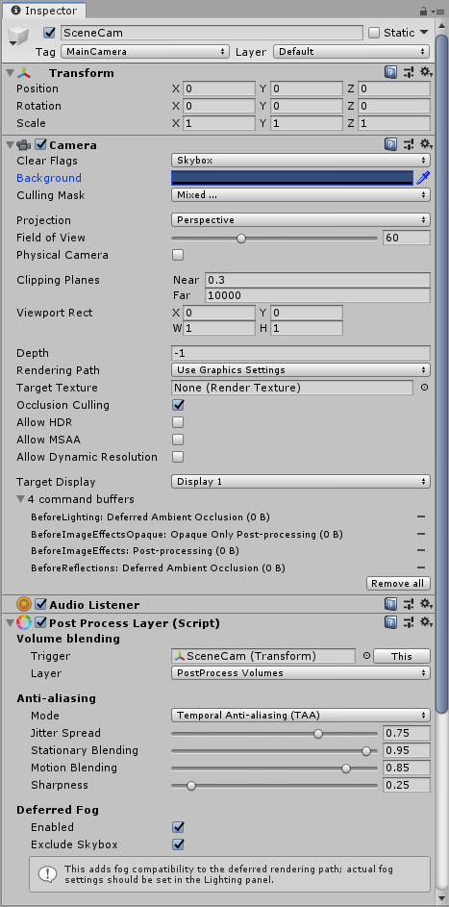Viewport: 449px width, 907px height.
Task: Disable the Camera component checkbox
Action: [40, 144]
